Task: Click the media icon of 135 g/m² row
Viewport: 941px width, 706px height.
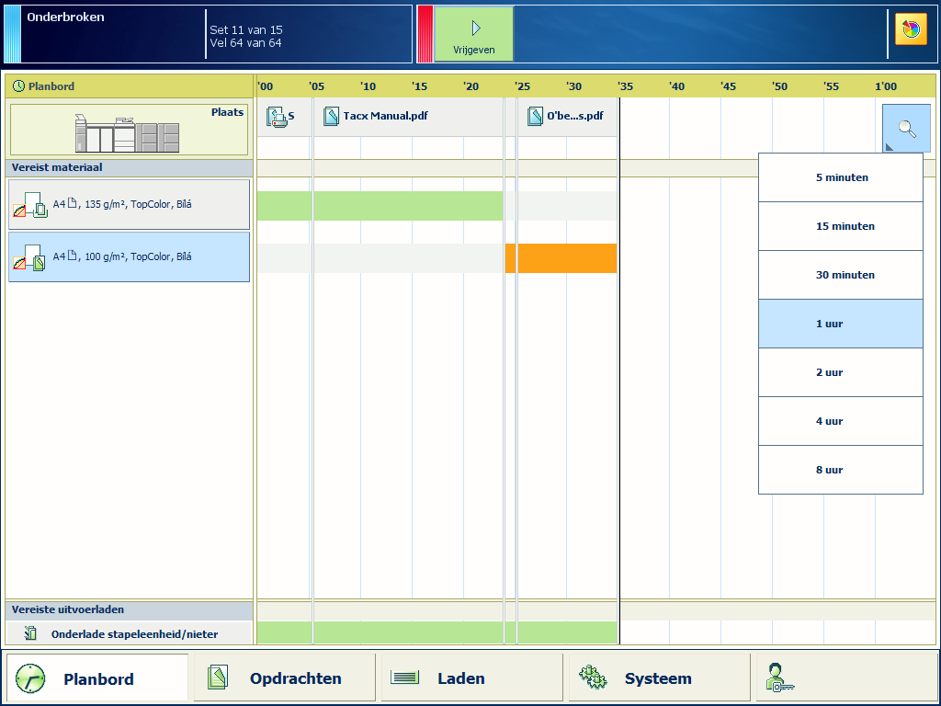Action: [x=30, y=205]
